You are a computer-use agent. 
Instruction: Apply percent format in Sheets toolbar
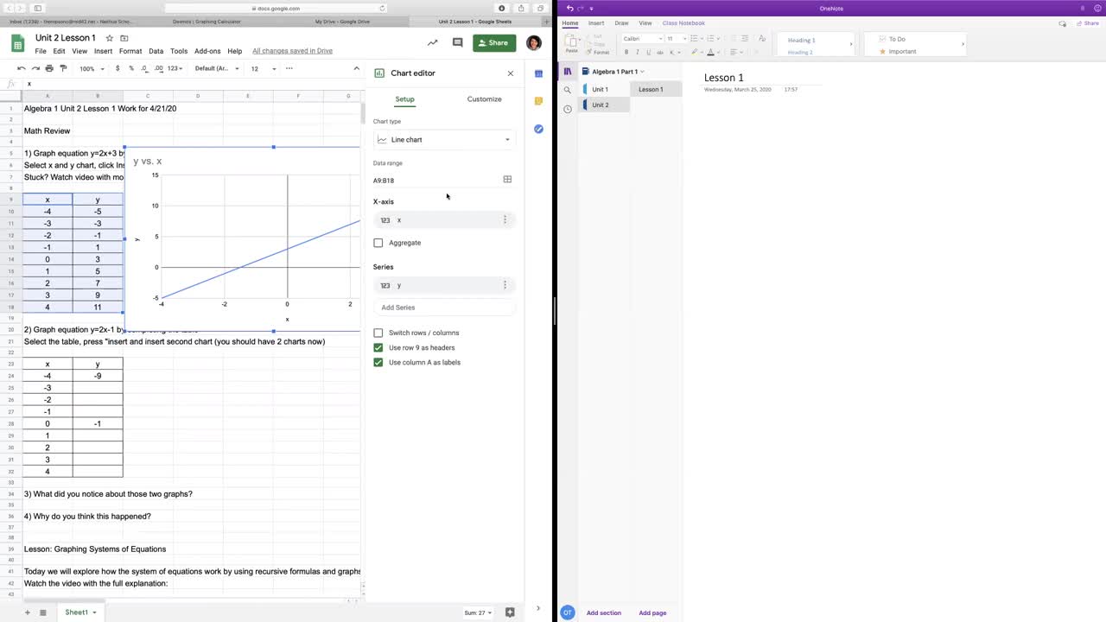131,68
